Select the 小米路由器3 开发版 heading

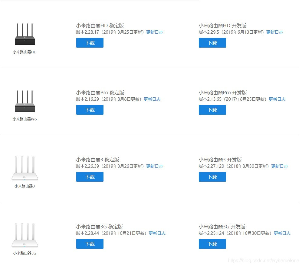[x=220, y=160]
